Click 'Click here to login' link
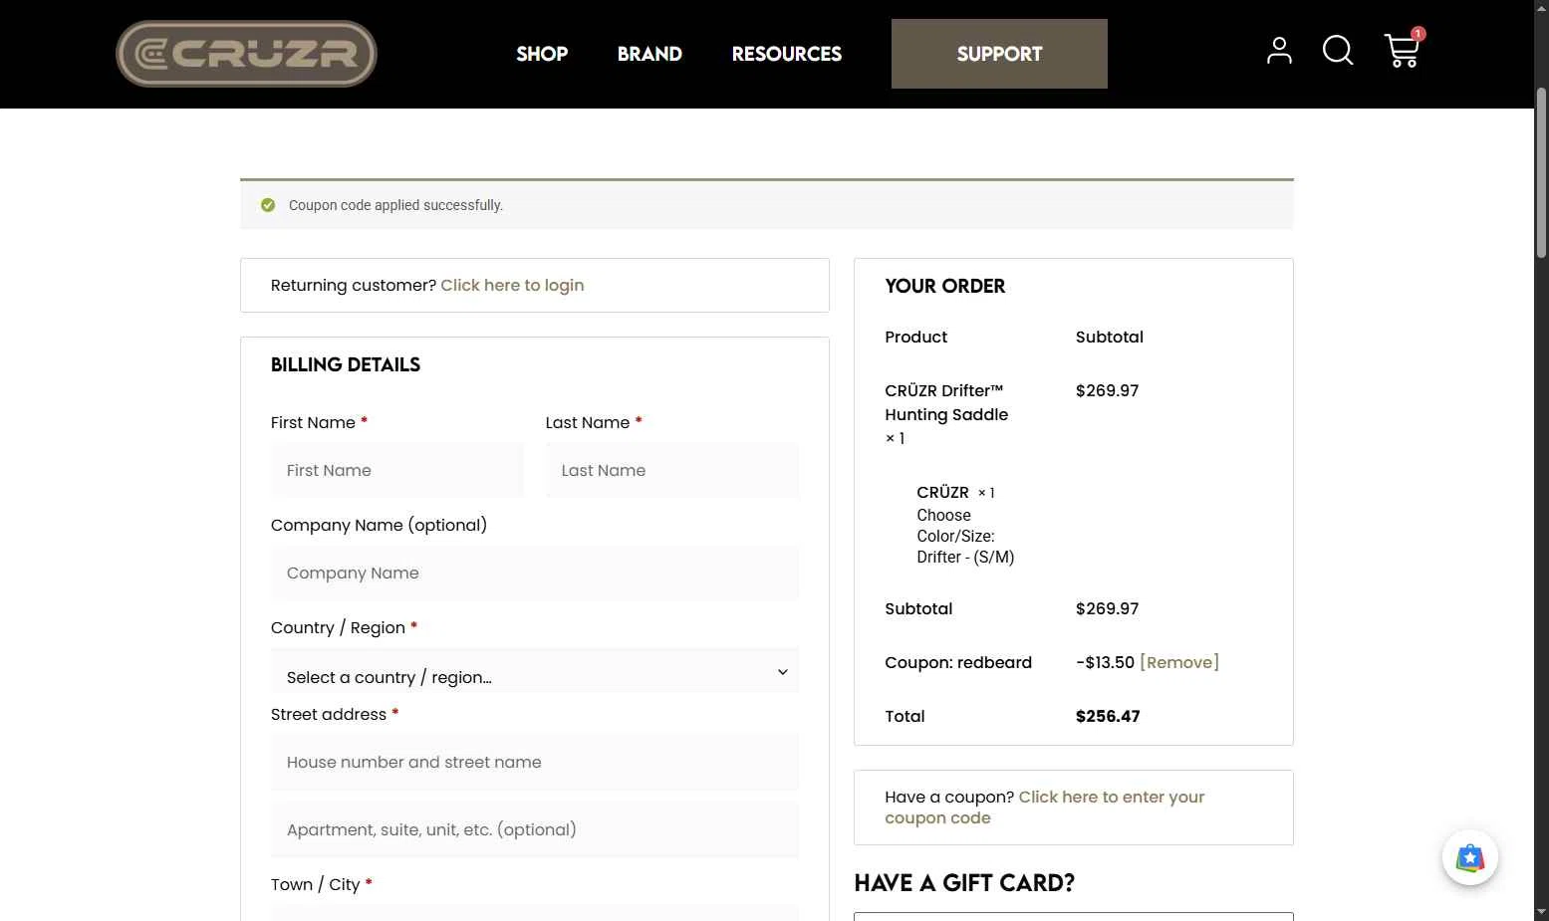Image resolution: width=1549 pixels, height=921 pixels. 512,285
